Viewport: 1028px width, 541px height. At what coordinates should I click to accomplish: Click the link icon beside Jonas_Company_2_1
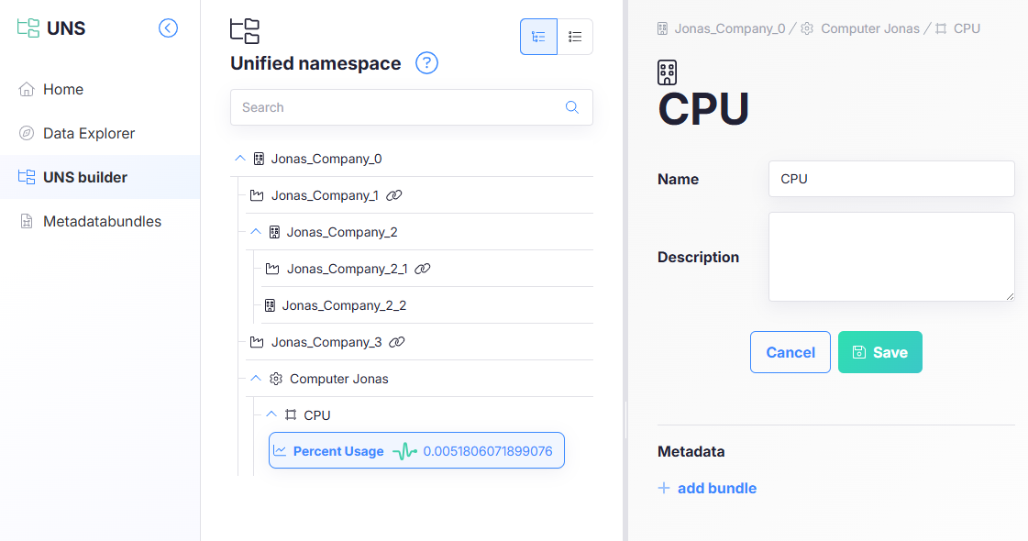pos(423,269)
